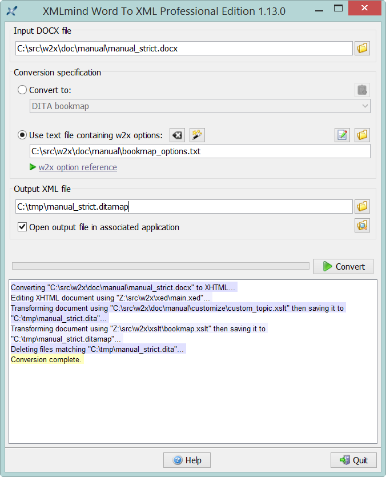Click the magic wand options icon
The width and height of the screenshot is (386, 477).
coord(197,135)
